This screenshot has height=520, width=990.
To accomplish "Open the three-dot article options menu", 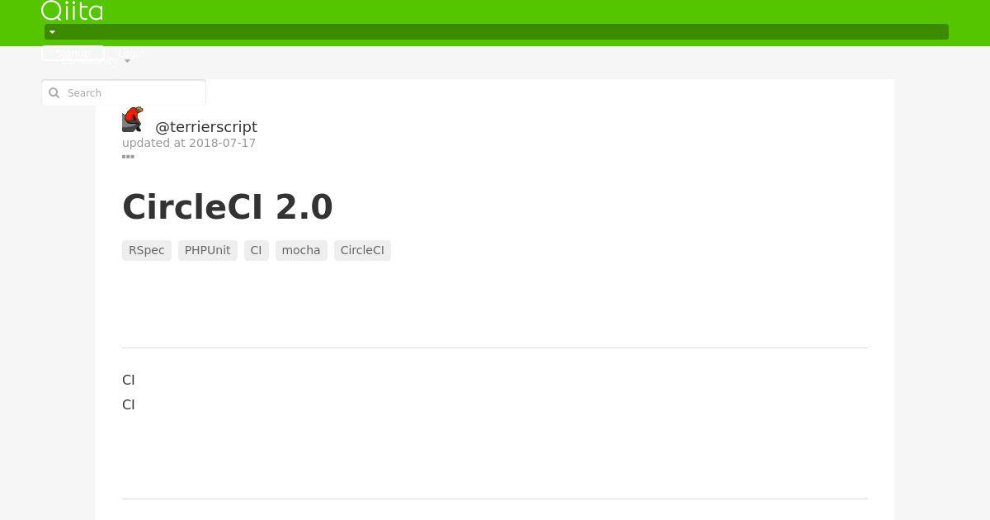I will pyautogui.click(x=128, y=156).
